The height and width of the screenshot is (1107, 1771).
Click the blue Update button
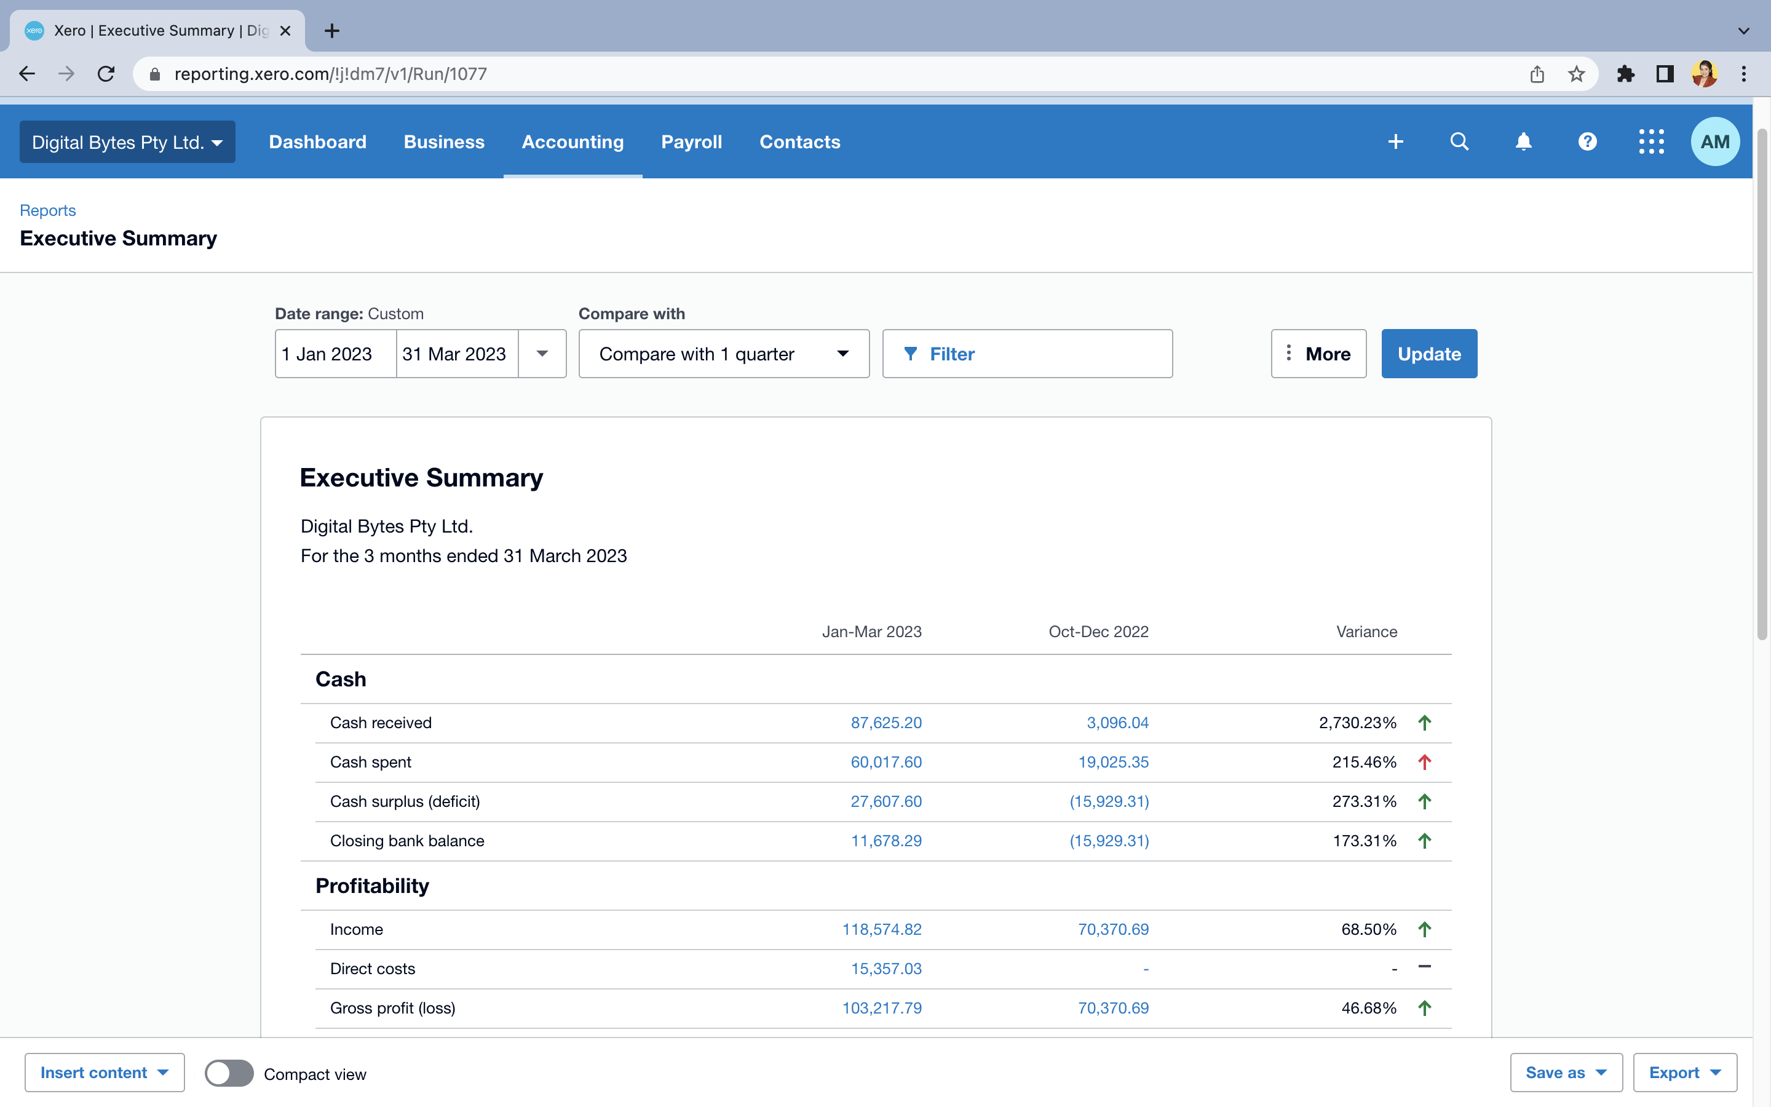[x=1428, y=354]
